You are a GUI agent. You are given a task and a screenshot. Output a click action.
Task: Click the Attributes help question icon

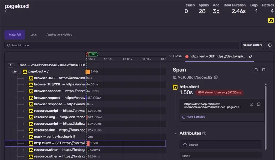click(x=204, y=133)
